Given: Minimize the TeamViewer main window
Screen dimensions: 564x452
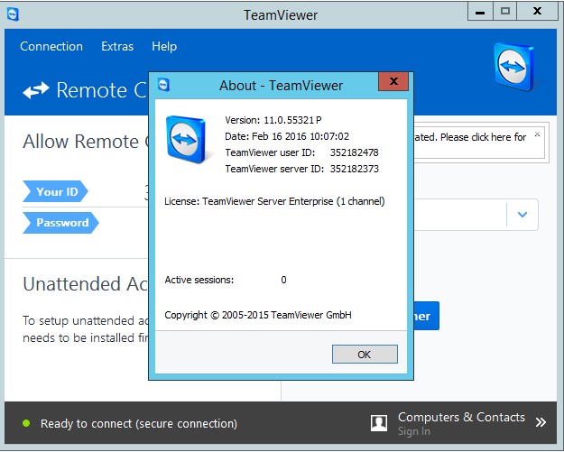Looking at the screenshot, I should tap(480, 12).
